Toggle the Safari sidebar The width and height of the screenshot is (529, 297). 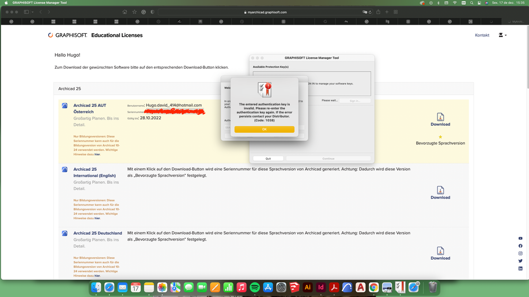tap(26, 12)
